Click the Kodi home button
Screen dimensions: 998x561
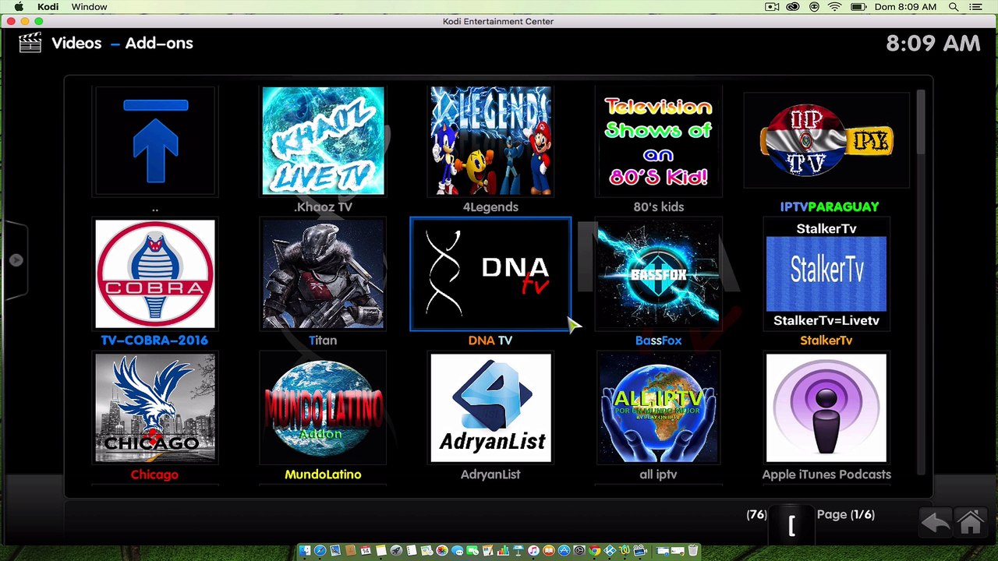point(971,522)
